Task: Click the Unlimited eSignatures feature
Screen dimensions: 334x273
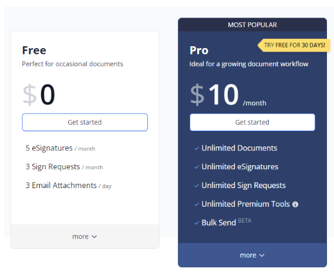Action: click(240, 167)
